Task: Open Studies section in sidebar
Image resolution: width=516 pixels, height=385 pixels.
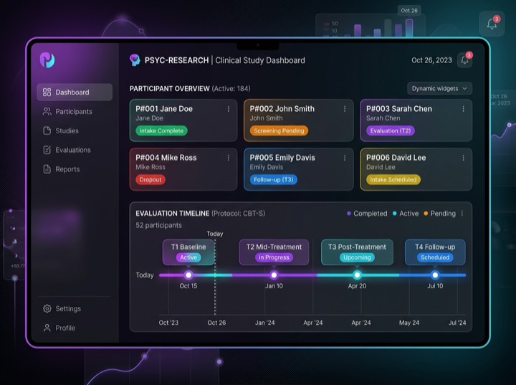Action: [x=75, y=130]
